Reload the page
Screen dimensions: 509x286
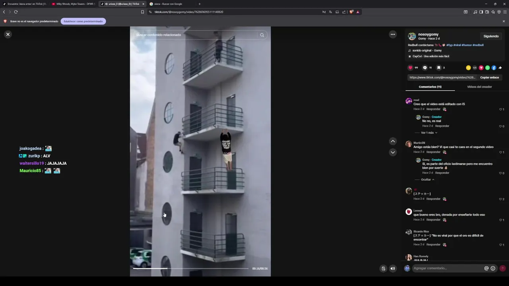(x=16, y=12)
